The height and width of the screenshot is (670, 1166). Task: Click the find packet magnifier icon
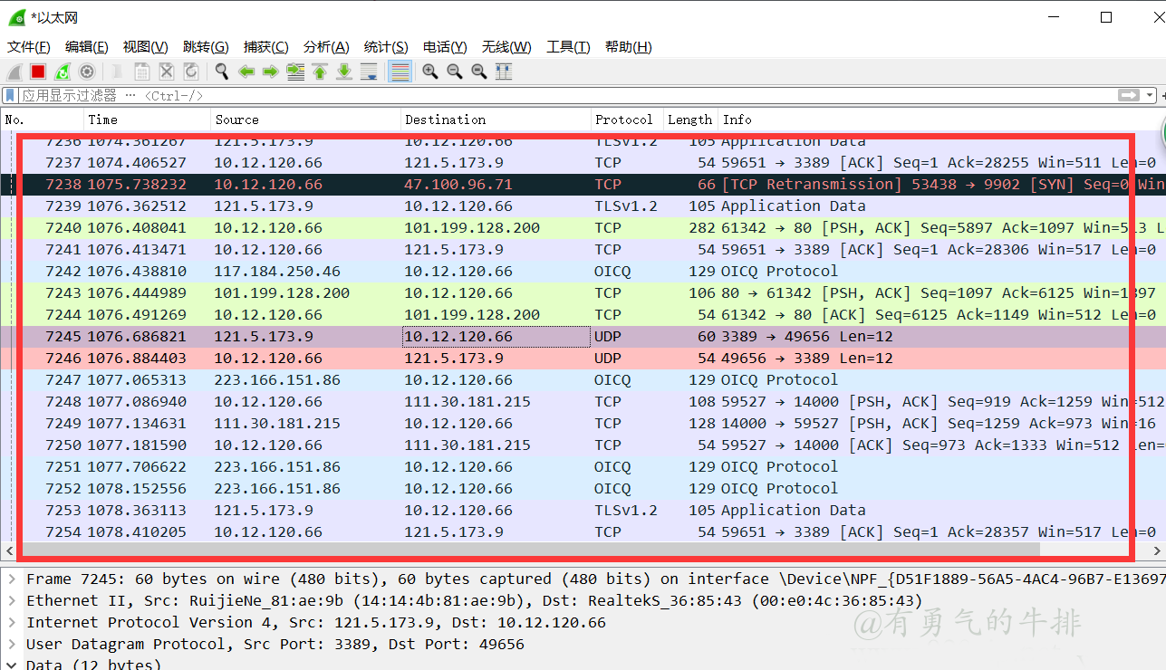(221, 72)
